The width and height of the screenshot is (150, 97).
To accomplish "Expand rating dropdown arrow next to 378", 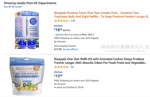I will pos(70,21).
